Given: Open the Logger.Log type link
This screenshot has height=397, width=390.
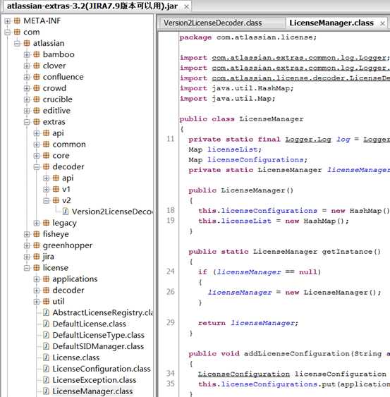Looking at the screenshot, I should click(308, 140).
